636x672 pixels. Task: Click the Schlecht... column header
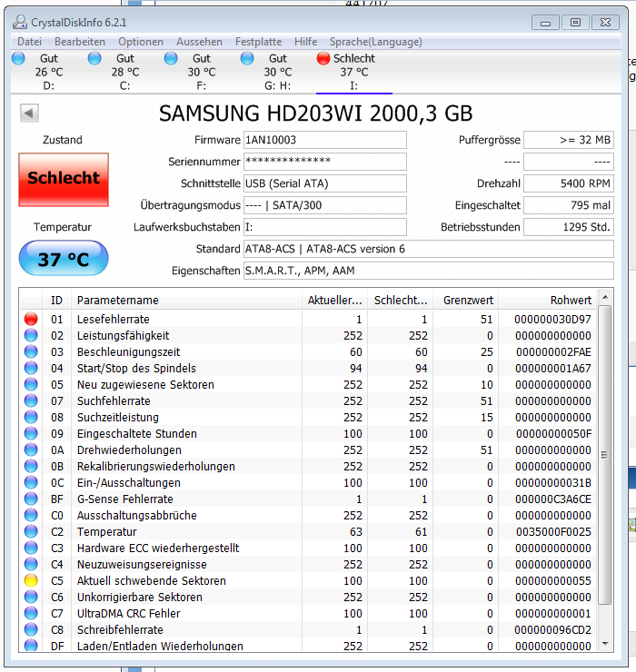click(x=401, y=300)
